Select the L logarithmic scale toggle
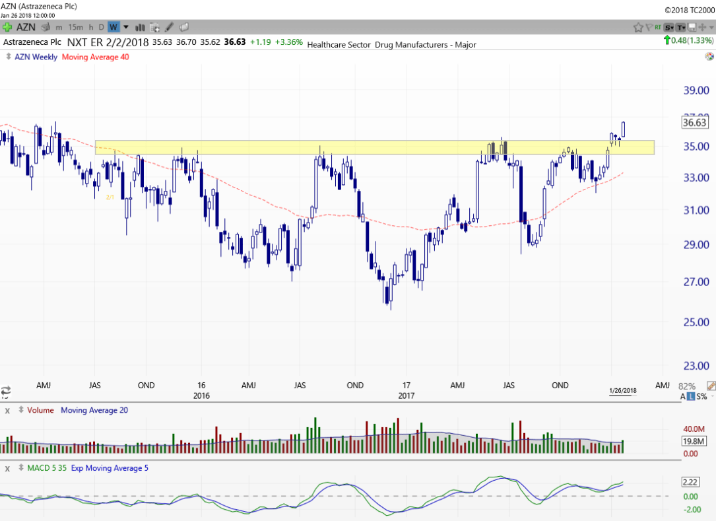Image resolution: width=716 pixels, height=521 pixels. pos(691,396)
